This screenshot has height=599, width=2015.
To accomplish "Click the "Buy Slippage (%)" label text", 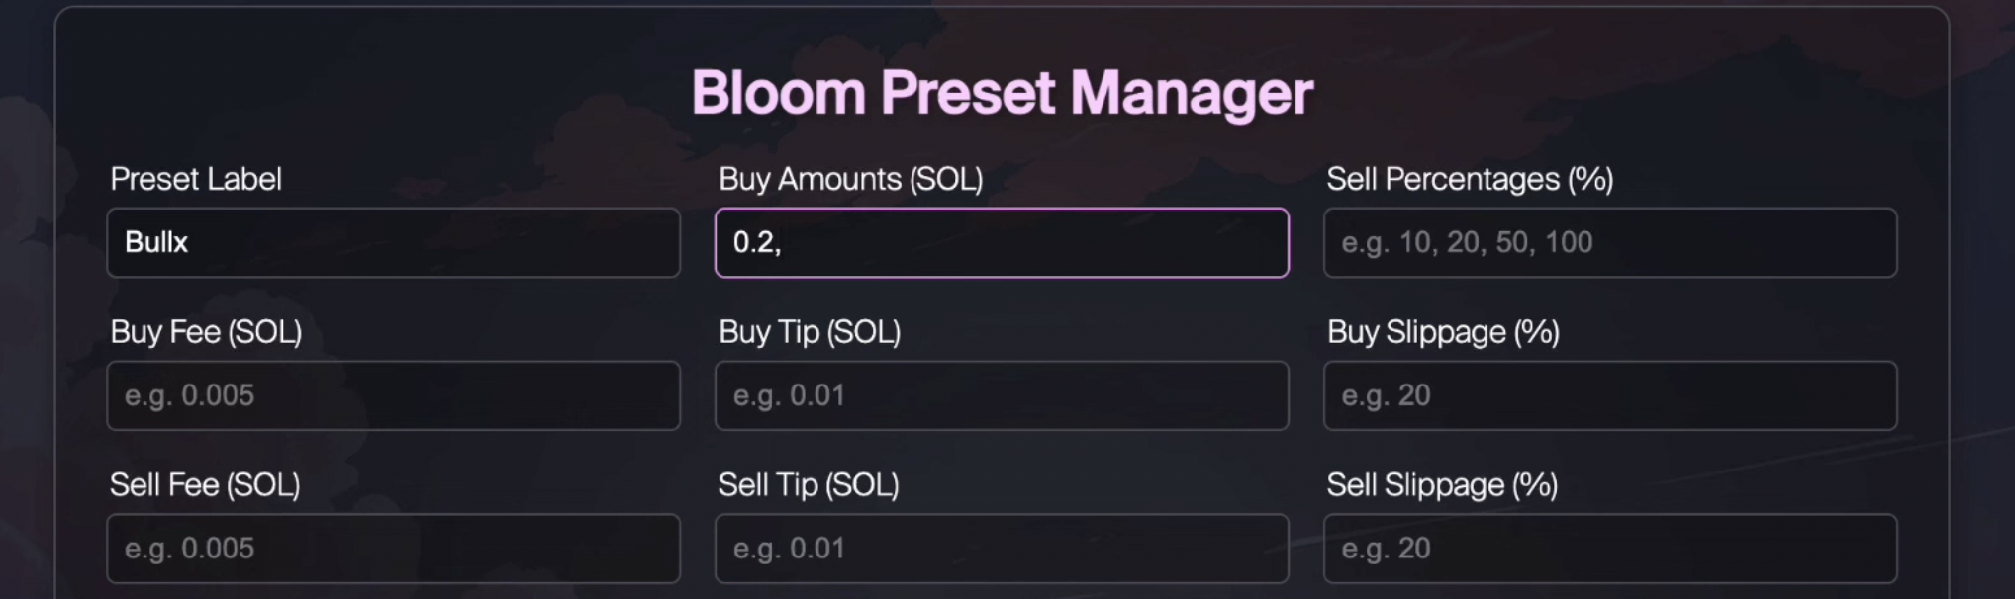I will point(1443,332).
